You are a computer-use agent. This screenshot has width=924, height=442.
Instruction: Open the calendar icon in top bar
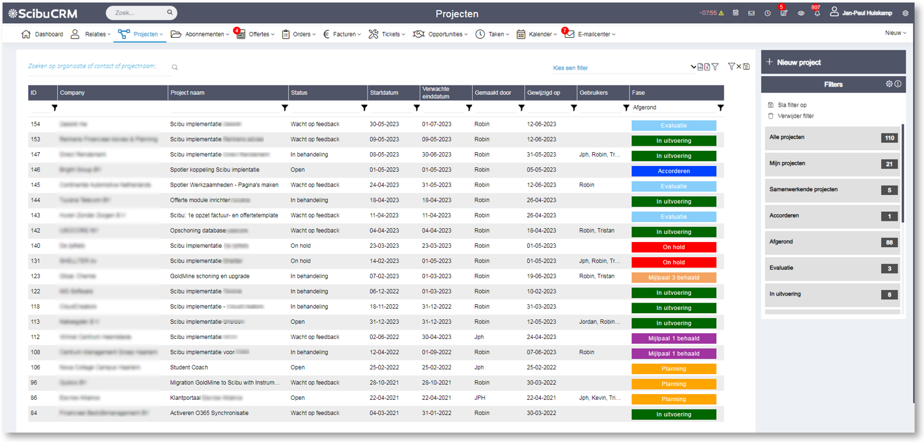[735, 13]
